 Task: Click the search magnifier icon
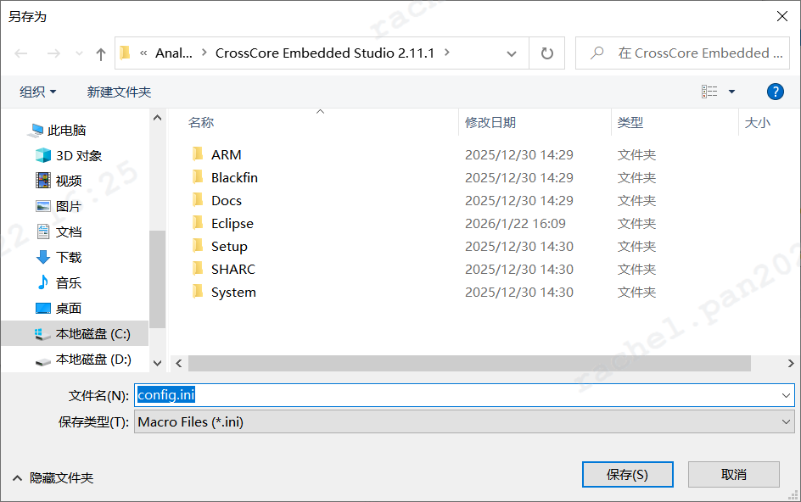(x=597, y=53)
